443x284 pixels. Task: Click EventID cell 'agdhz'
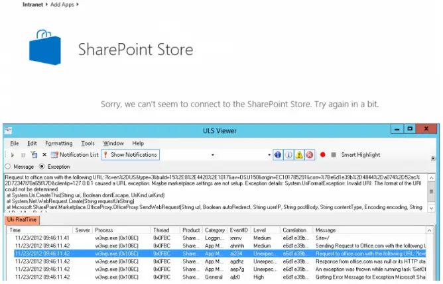click(x=237, y=261)
